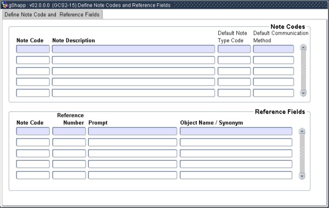This screenshot has width=329, height=208.
Task: Click the first Note Code field in Reference Fields
Action: coord(33,131)
